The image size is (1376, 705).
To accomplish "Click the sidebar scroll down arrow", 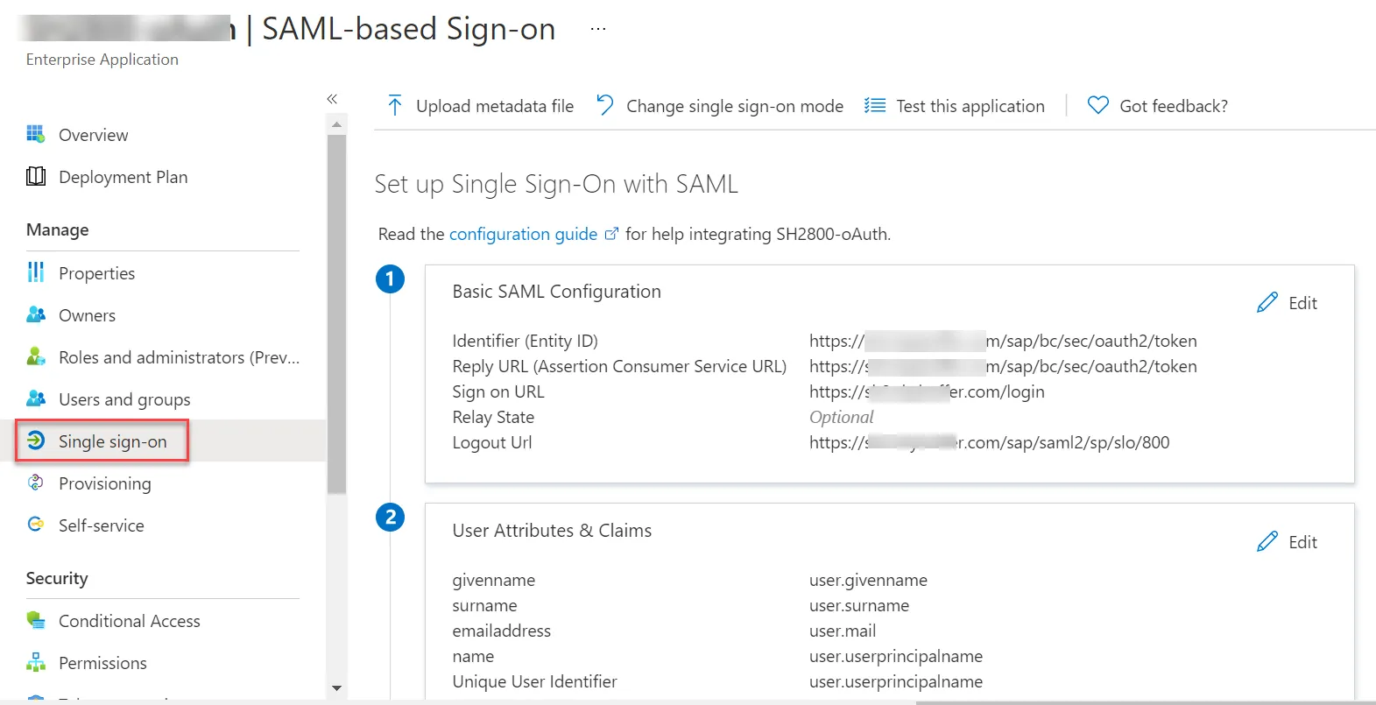I will tap(337, 688).
